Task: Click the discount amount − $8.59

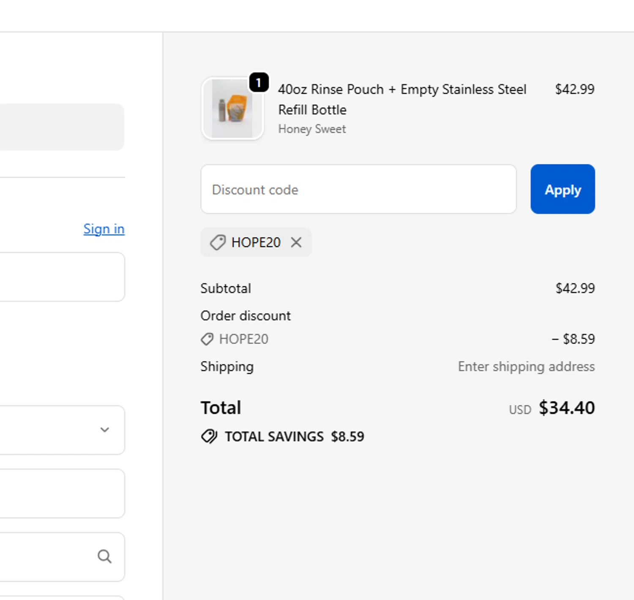Action: pyautogui.click(x=573, y=339)
